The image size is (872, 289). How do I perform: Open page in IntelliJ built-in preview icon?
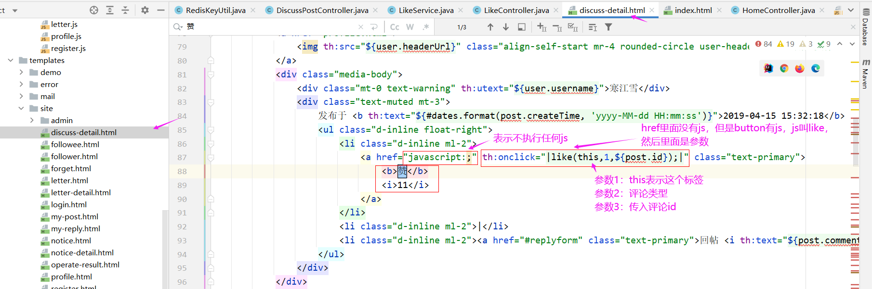click(x=768, y=68)
